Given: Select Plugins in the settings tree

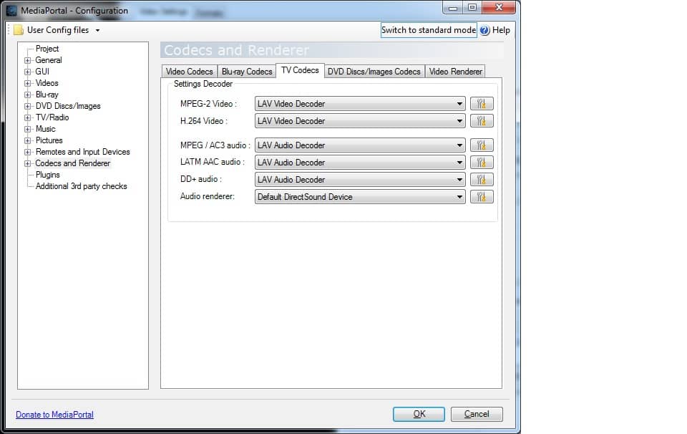Looking at the screenshot, I should (48, 175).
